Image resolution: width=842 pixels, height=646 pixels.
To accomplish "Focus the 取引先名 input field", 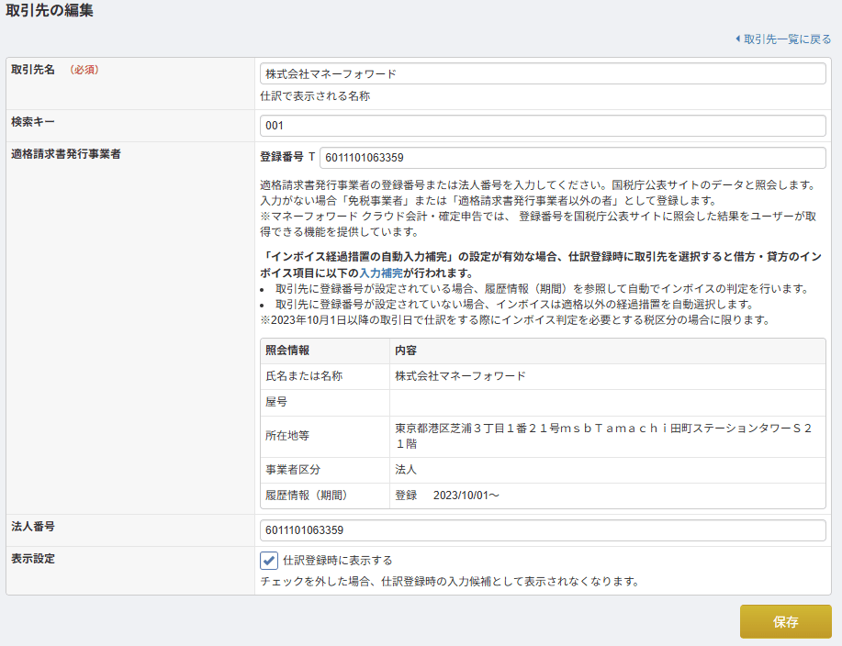I will 543,73.
